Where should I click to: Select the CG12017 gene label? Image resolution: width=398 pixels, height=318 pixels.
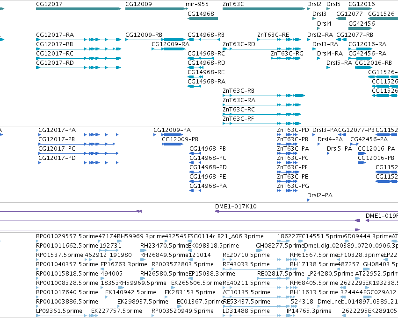pyautogui.click(x=49, y=4)
